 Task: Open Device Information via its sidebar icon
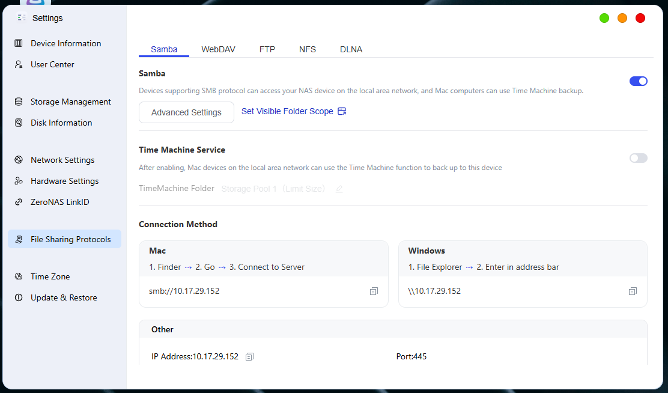click(19, 43)
